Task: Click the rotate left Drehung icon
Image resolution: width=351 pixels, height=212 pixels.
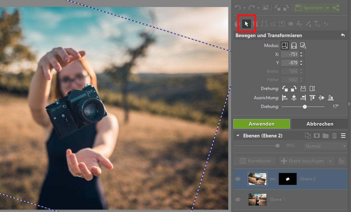Action: (x=285, y=89)
